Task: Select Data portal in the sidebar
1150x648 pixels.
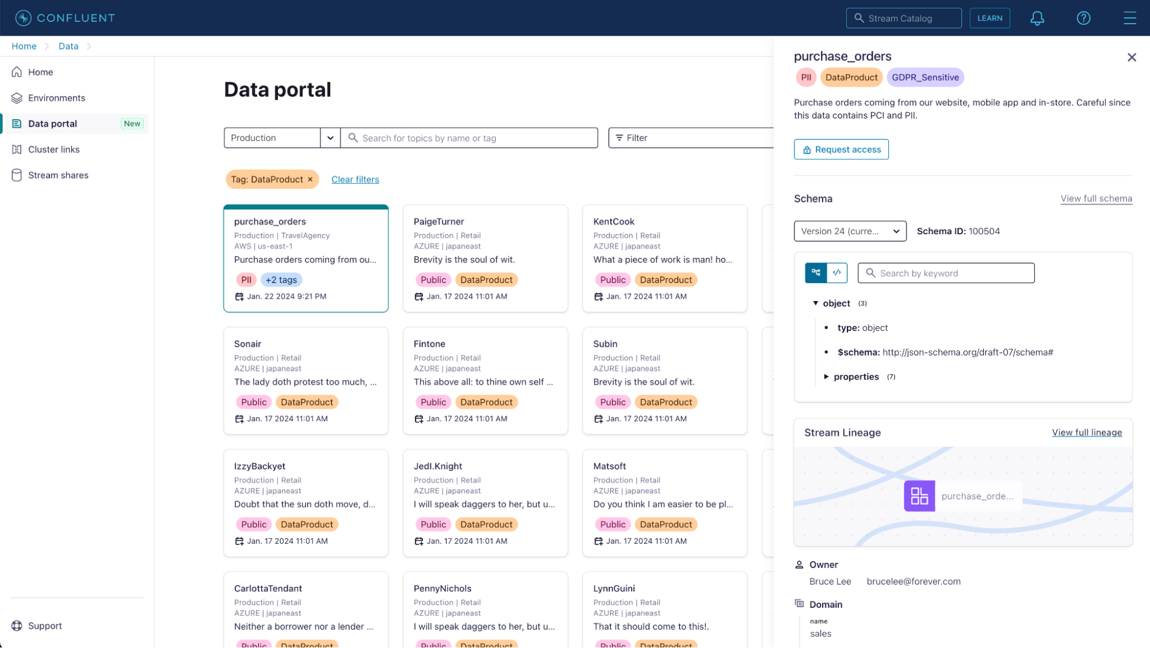Action: click(53, 123)
